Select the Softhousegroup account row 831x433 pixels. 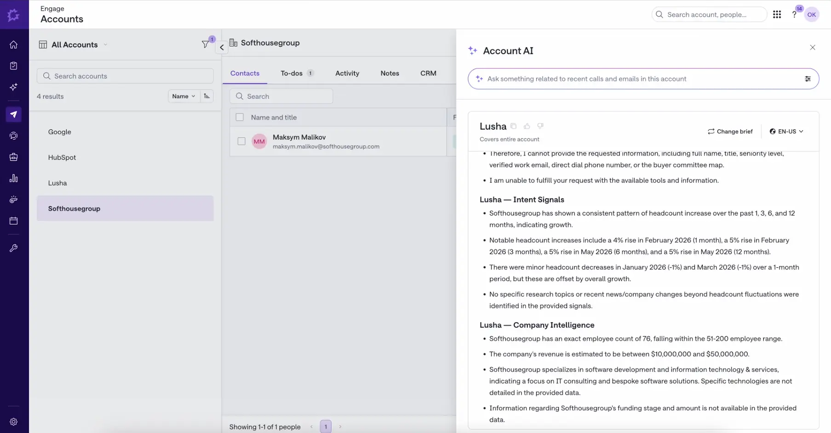[125, 208]
